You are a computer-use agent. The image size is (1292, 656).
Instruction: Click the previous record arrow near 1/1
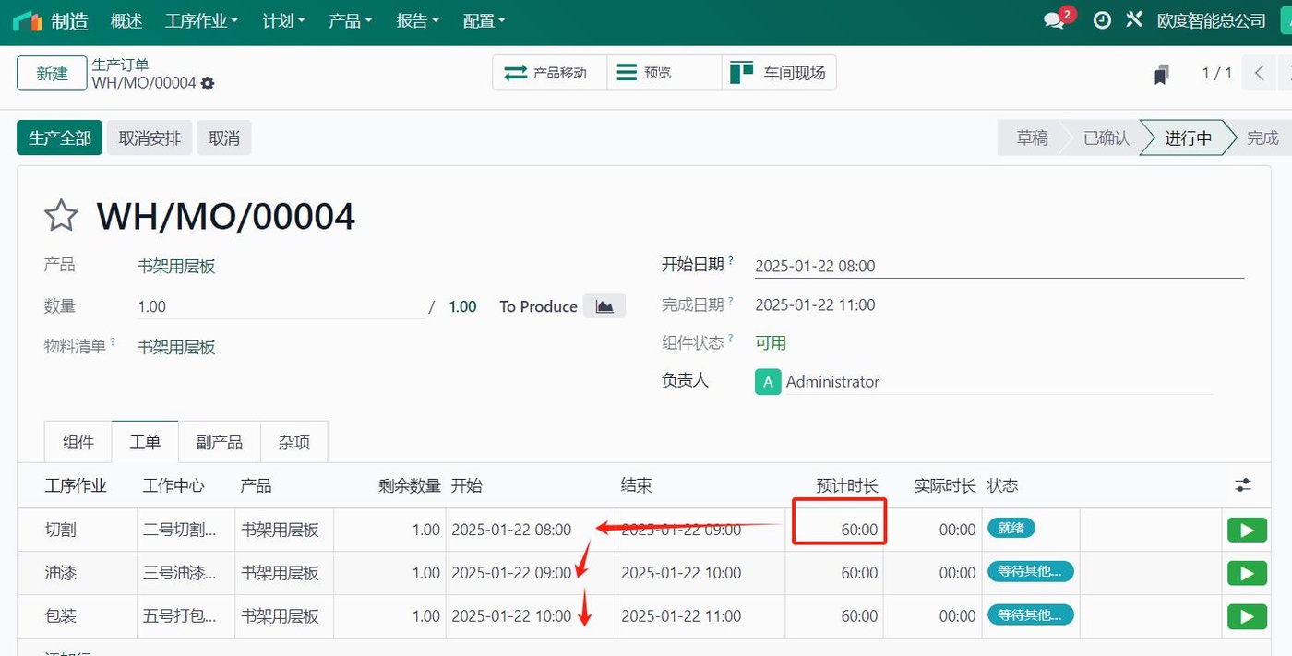pyautogui.click(x=1258, y=73)
